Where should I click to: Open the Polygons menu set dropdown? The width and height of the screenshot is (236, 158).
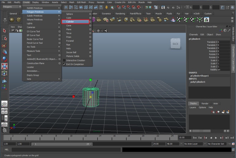click(x=20, y=7)
